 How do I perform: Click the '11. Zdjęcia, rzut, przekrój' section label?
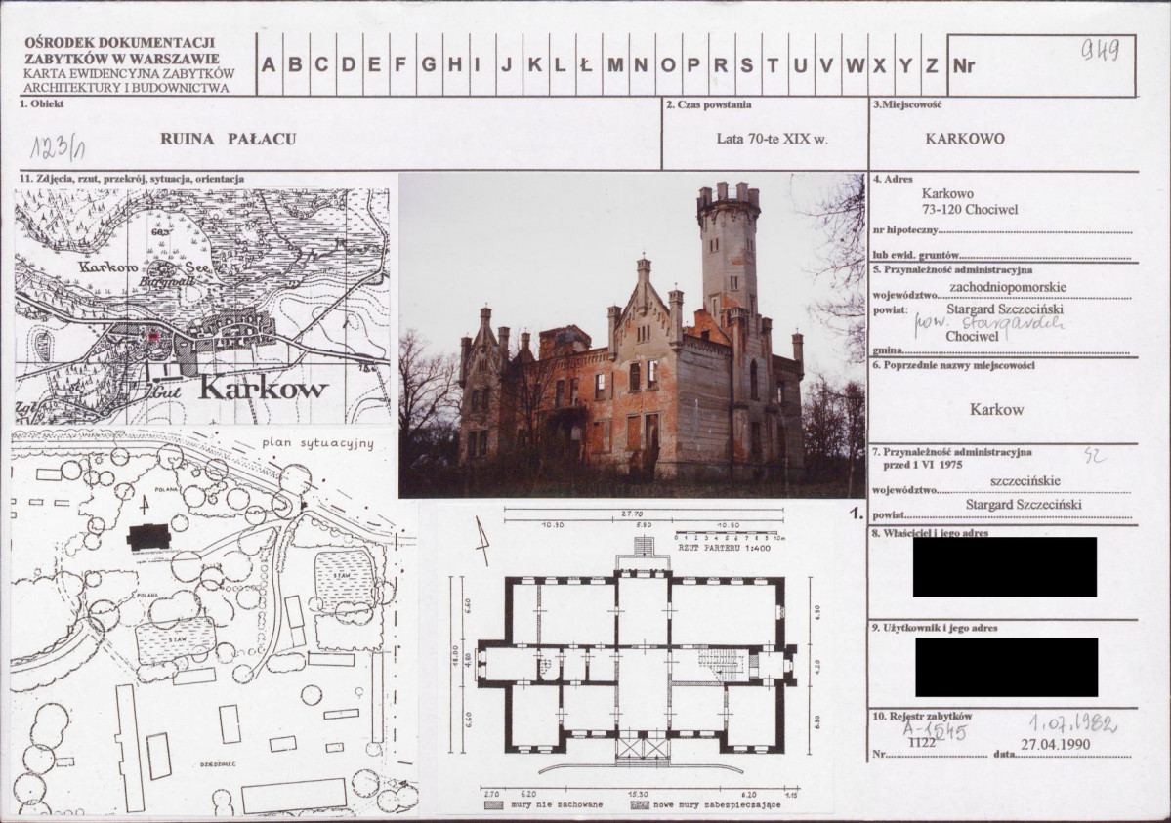click(x=132, y=180)
